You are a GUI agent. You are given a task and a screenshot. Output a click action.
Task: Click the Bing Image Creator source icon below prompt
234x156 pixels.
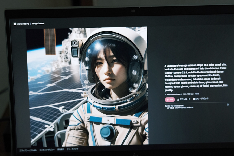click(165, 94)
